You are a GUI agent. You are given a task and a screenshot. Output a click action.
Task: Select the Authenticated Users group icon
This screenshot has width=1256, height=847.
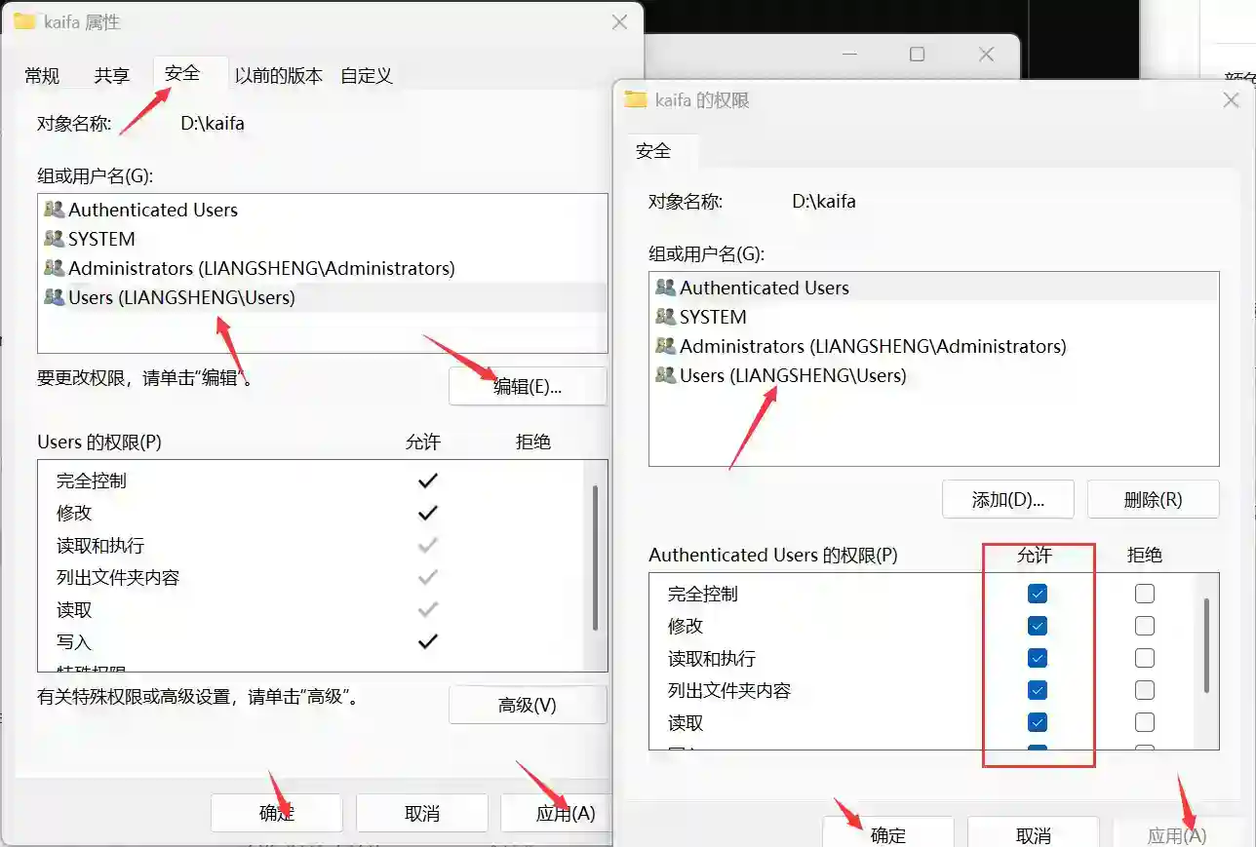click(x=55, y=210)
